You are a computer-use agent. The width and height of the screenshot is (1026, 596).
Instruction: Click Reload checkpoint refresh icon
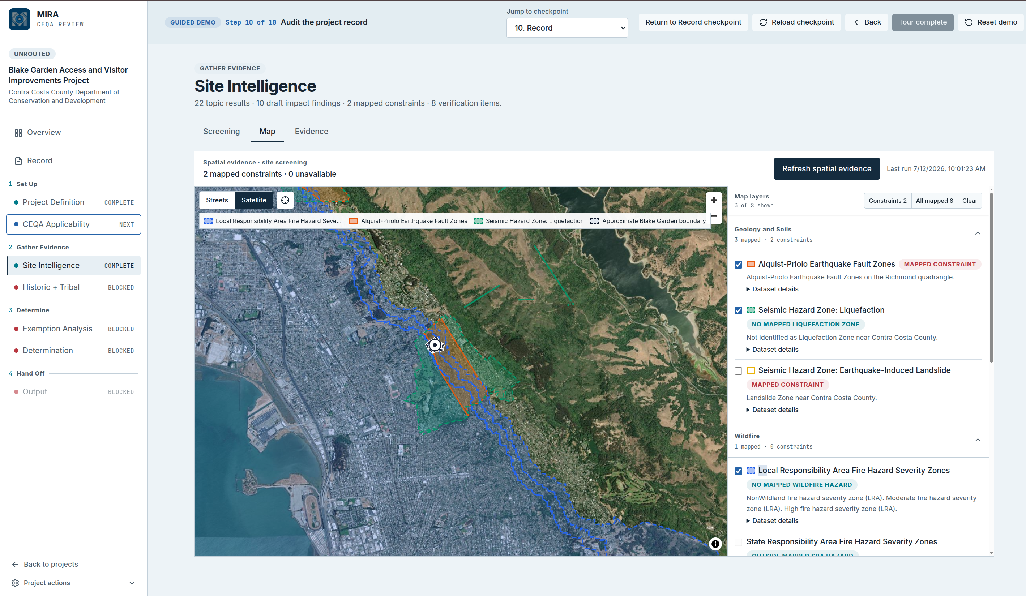[x=763, y=22]
